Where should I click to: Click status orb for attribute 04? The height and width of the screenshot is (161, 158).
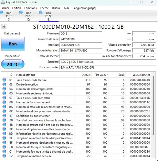coord(4,89)
